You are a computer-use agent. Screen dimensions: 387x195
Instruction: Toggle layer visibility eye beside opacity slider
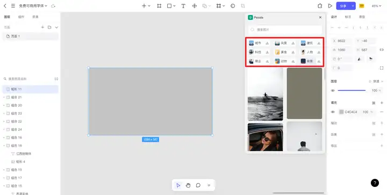333,90
